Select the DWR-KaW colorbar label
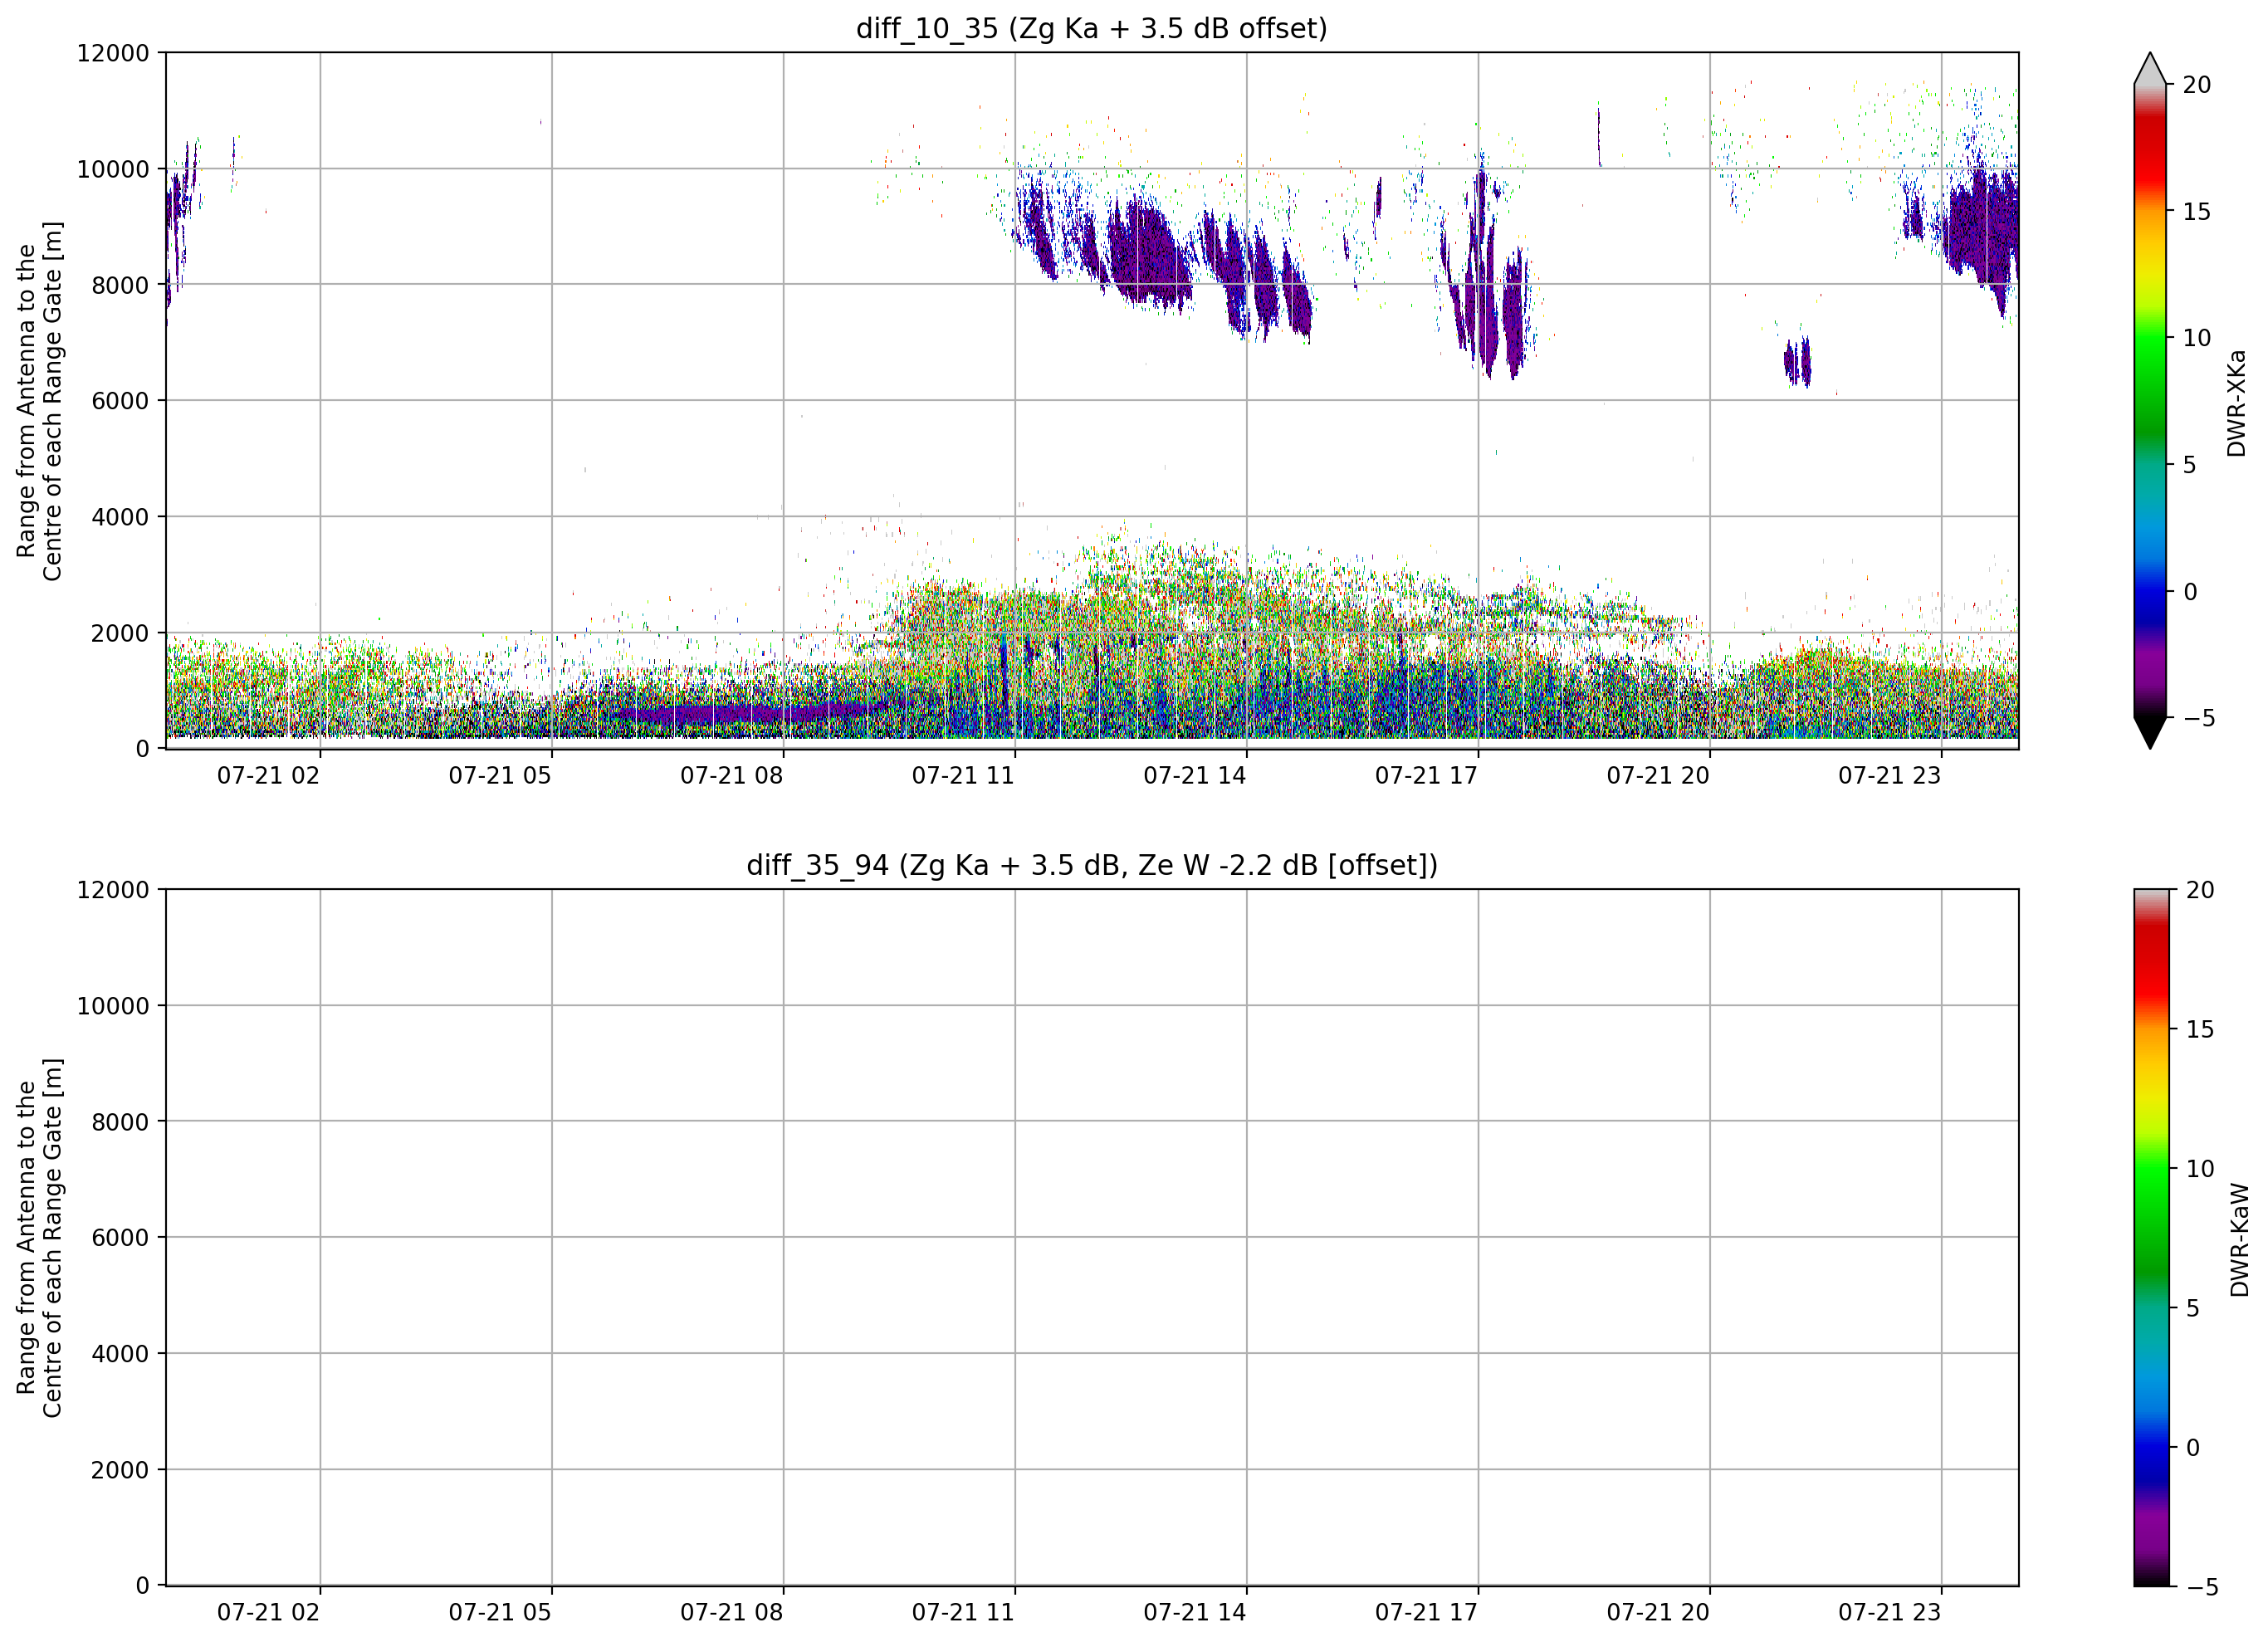The height and width of the screenshot is (1642, 2268). [x=2239, y=1240]
